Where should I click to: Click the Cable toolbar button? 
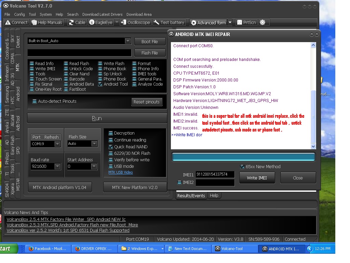77,22
